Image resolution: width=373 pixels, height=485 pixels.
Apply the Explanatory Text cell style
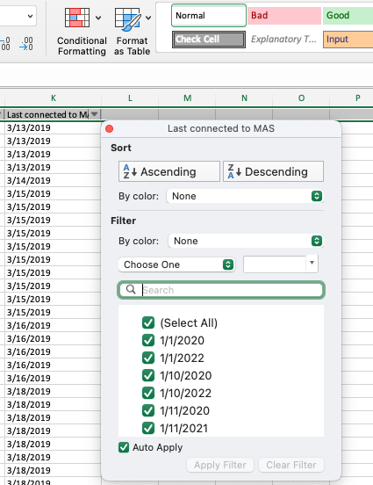click(x=284, y=40)
